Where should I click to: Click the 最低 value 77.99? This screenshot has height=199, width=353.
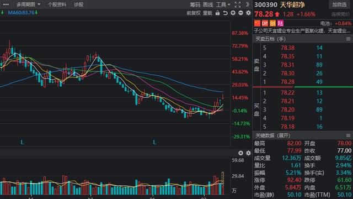click(294, 151)
